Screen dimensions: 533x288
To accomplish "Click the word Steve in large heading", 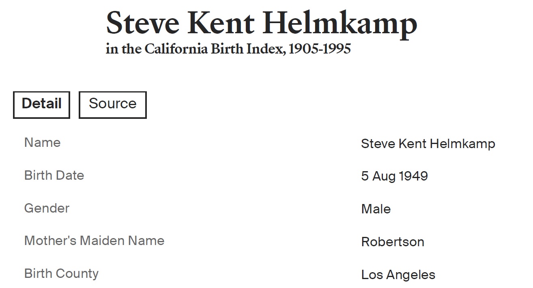I will [142, 24].
